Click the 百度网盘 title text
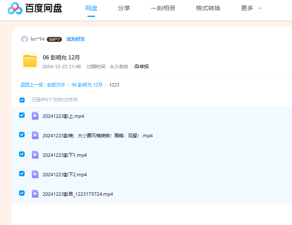This screenshot has height=225, width=292. [44, 8]
